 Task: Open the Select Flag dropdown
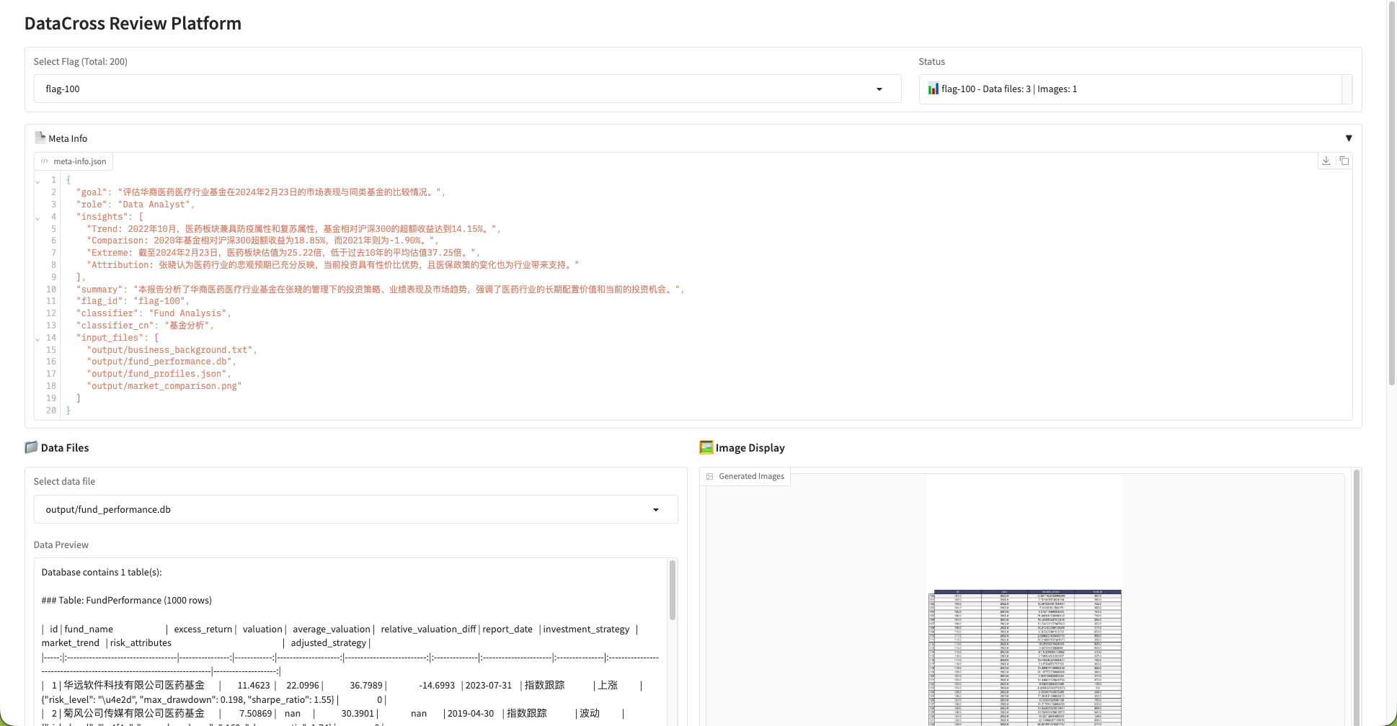(x=879, y=89)
